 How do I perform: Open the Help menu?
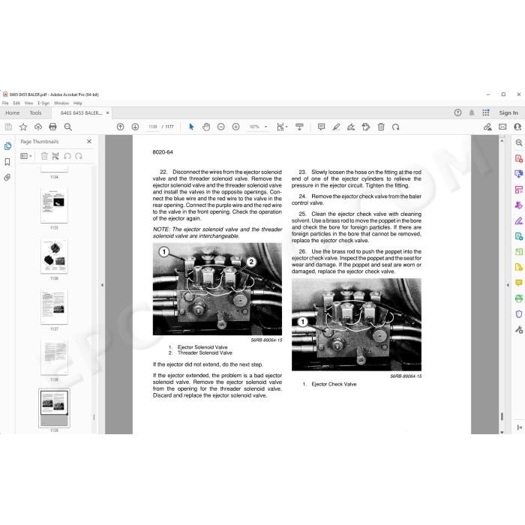point(78,103)
